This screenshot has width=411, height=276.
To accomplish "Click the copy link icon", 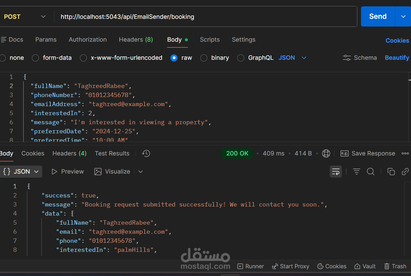I will point(405,172).
